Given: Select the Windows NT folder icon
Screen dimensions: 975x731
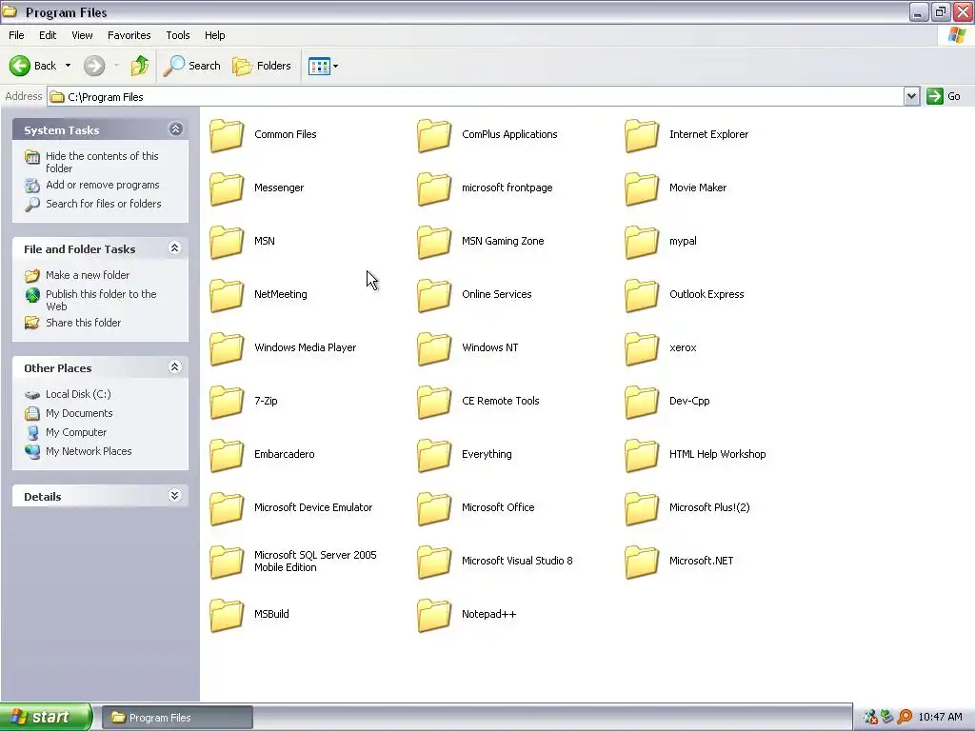Looking at the screenshot, I should (x=434, y=348).
